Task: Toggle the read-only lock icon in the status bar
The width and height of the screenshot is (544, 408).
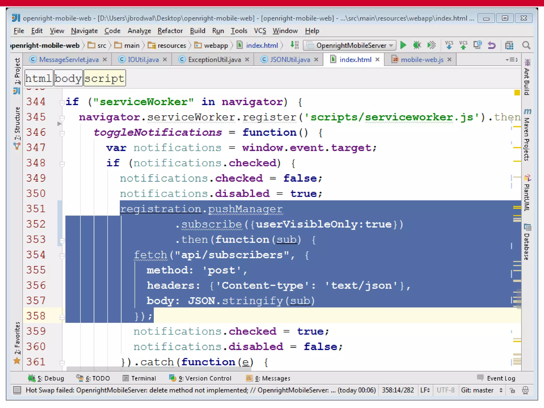Action: tap(512, 390)
